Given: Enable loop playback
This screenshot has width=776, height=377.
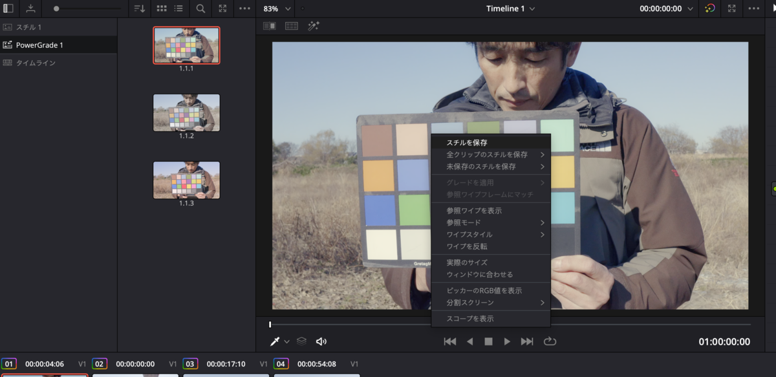Looking at the screenshot, I should 549,341.
